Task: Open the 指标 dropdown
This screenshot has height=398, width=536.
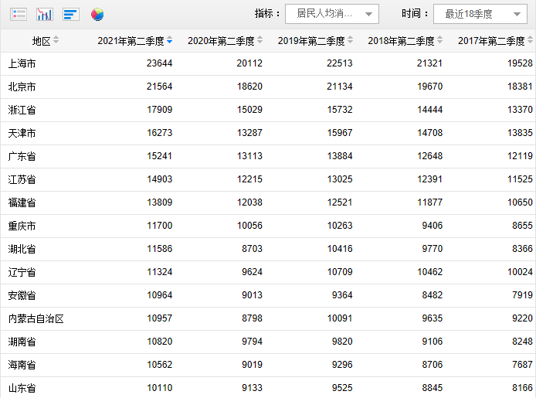Action: (332, 14)
